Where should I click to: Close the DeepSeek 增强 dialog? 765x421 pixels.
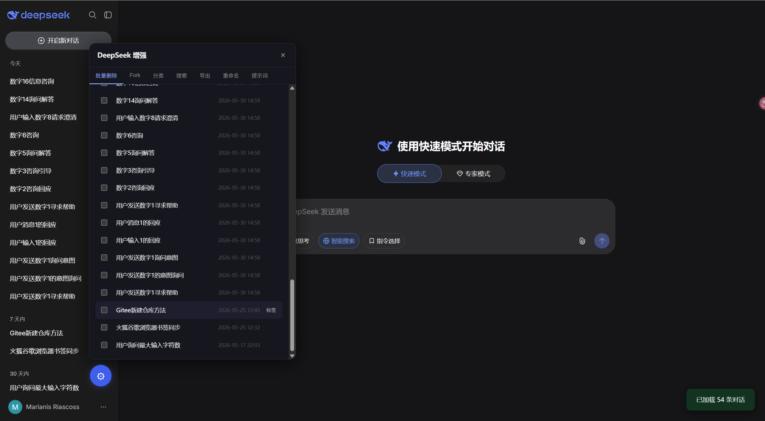(283, 55)
